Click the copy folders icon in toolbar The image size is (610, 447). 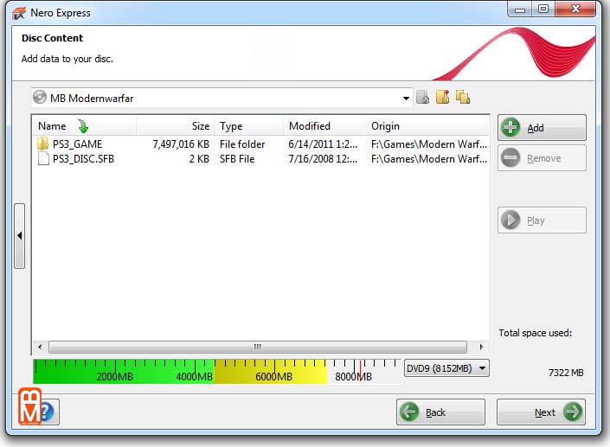pos(462,98)
